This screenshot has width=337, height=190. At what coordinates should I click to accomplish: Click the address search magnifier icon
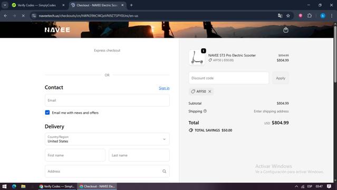pos(164,172)
